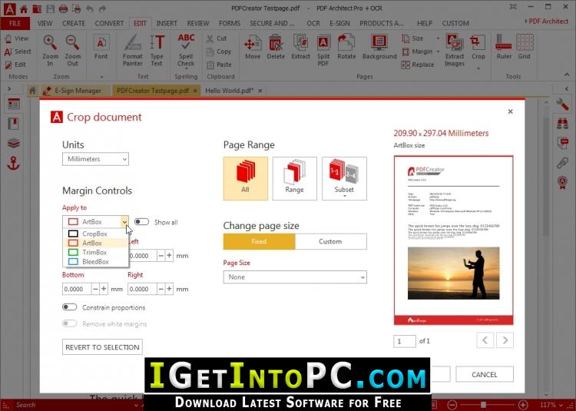Screen dimensions: 576x411
Task: Collapse the Apply to ArtBox dropdown
Action: pos(124,222)
